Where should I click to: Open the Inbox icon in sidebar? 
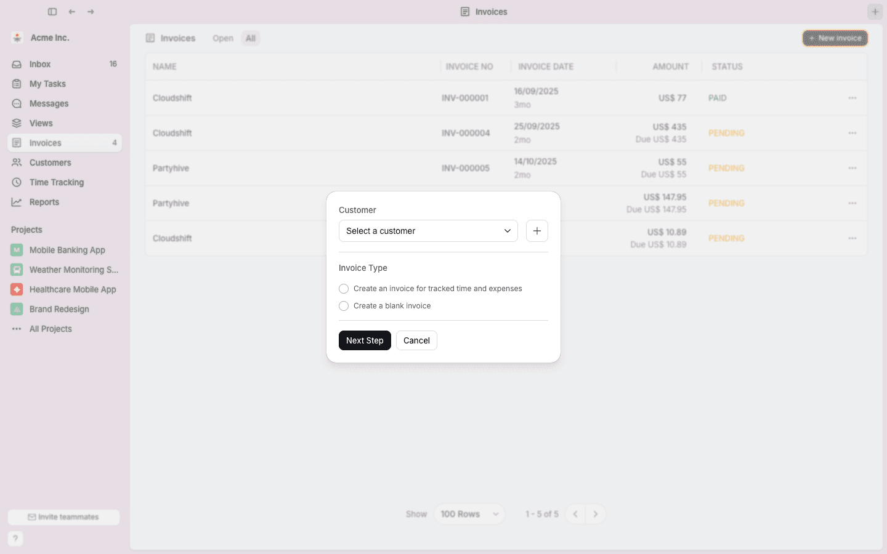(17, 64)
